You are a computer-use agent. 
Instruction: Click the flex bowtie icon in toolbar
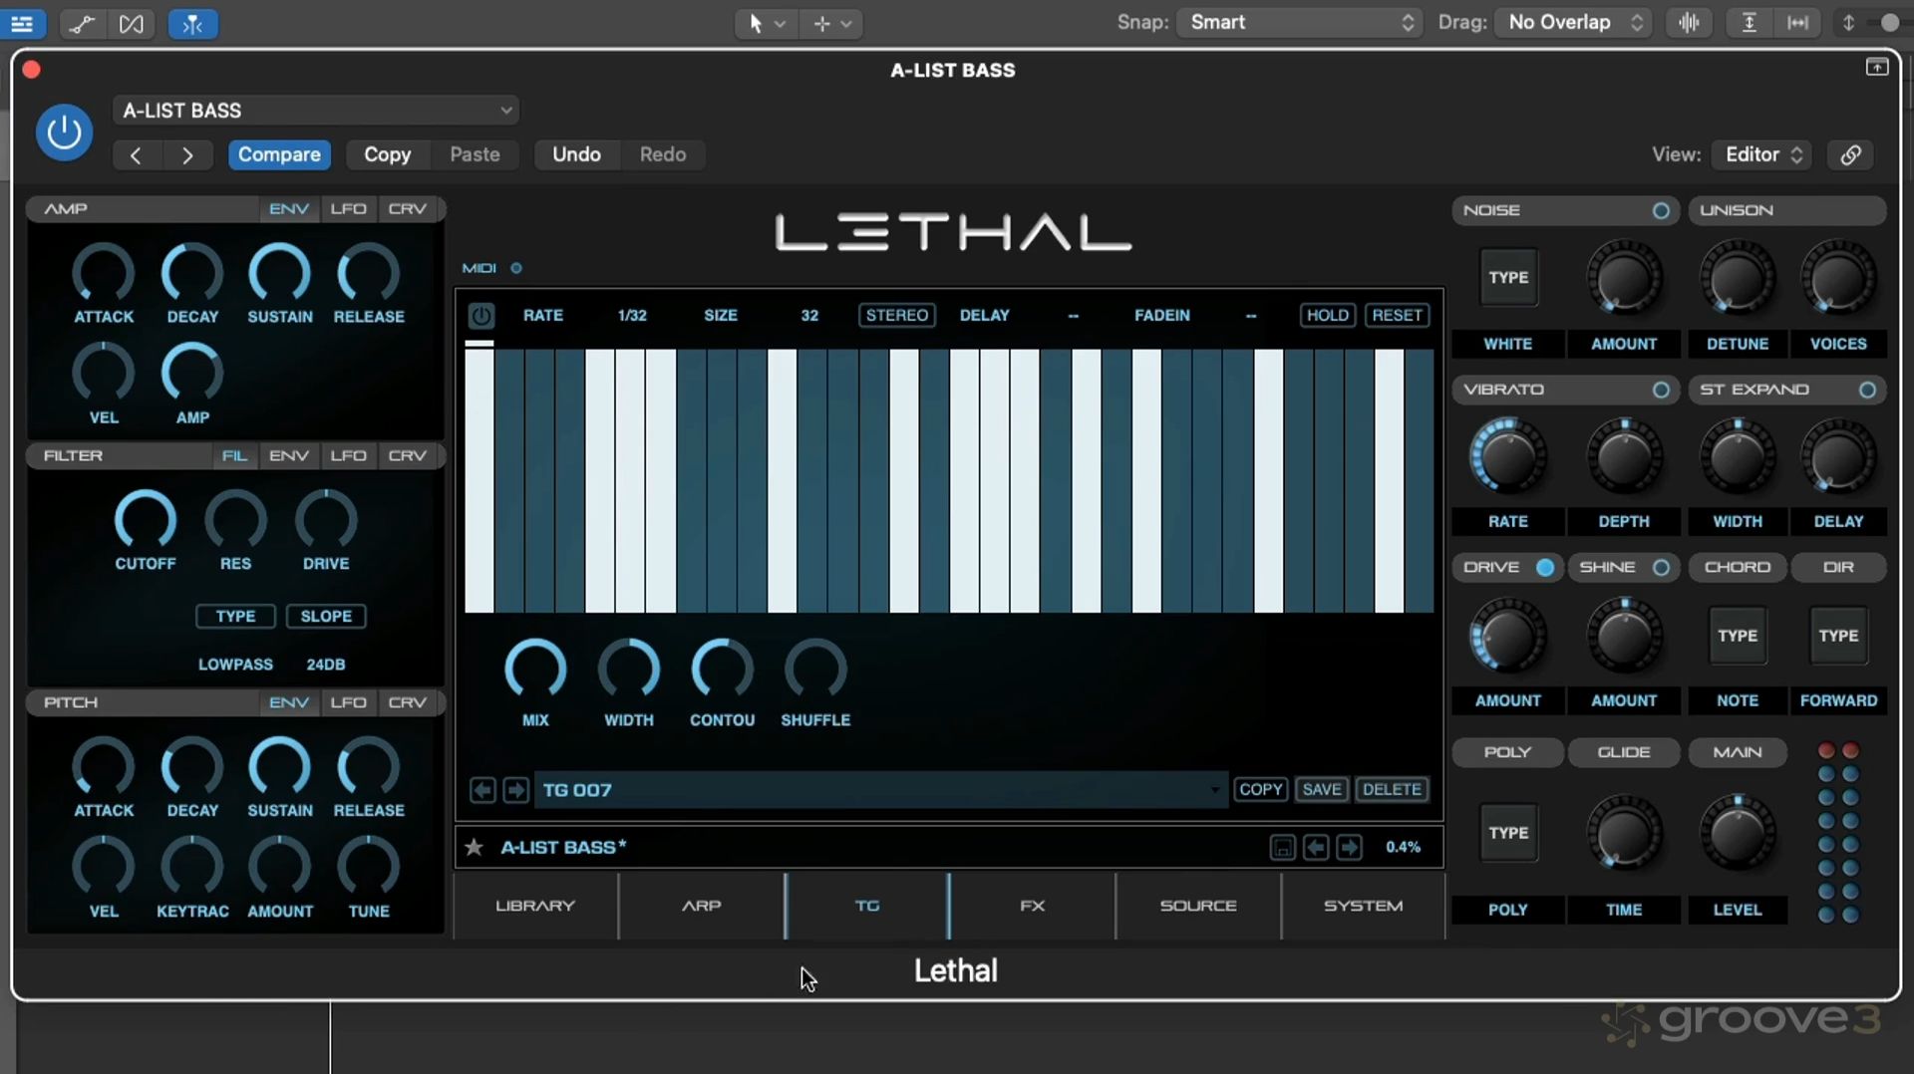click(x=132, y=23)
